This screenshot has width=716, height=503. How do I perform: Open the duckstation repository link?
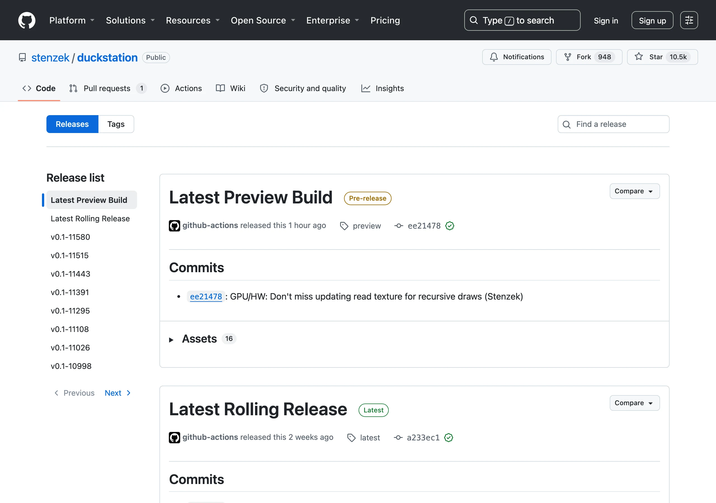pyautogui.click(x=107, y=58)
